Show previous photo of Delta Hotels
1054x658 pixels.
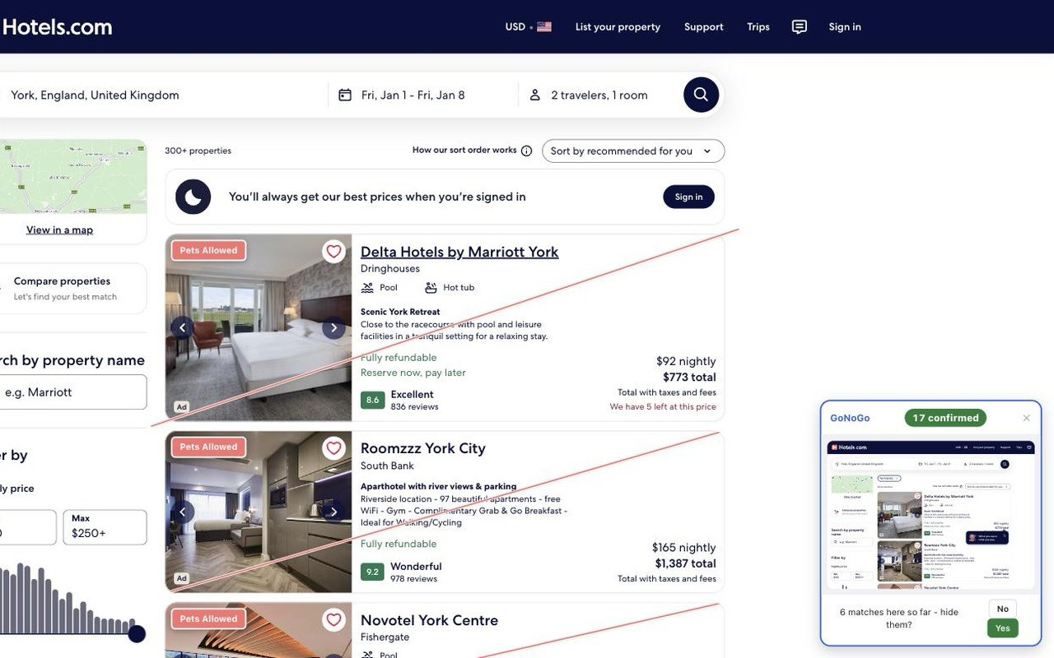coord(182,328)
